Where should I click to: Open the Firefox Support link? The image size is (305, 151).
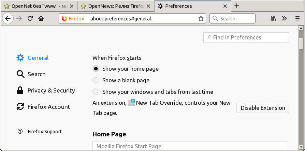tap(44, 132)
